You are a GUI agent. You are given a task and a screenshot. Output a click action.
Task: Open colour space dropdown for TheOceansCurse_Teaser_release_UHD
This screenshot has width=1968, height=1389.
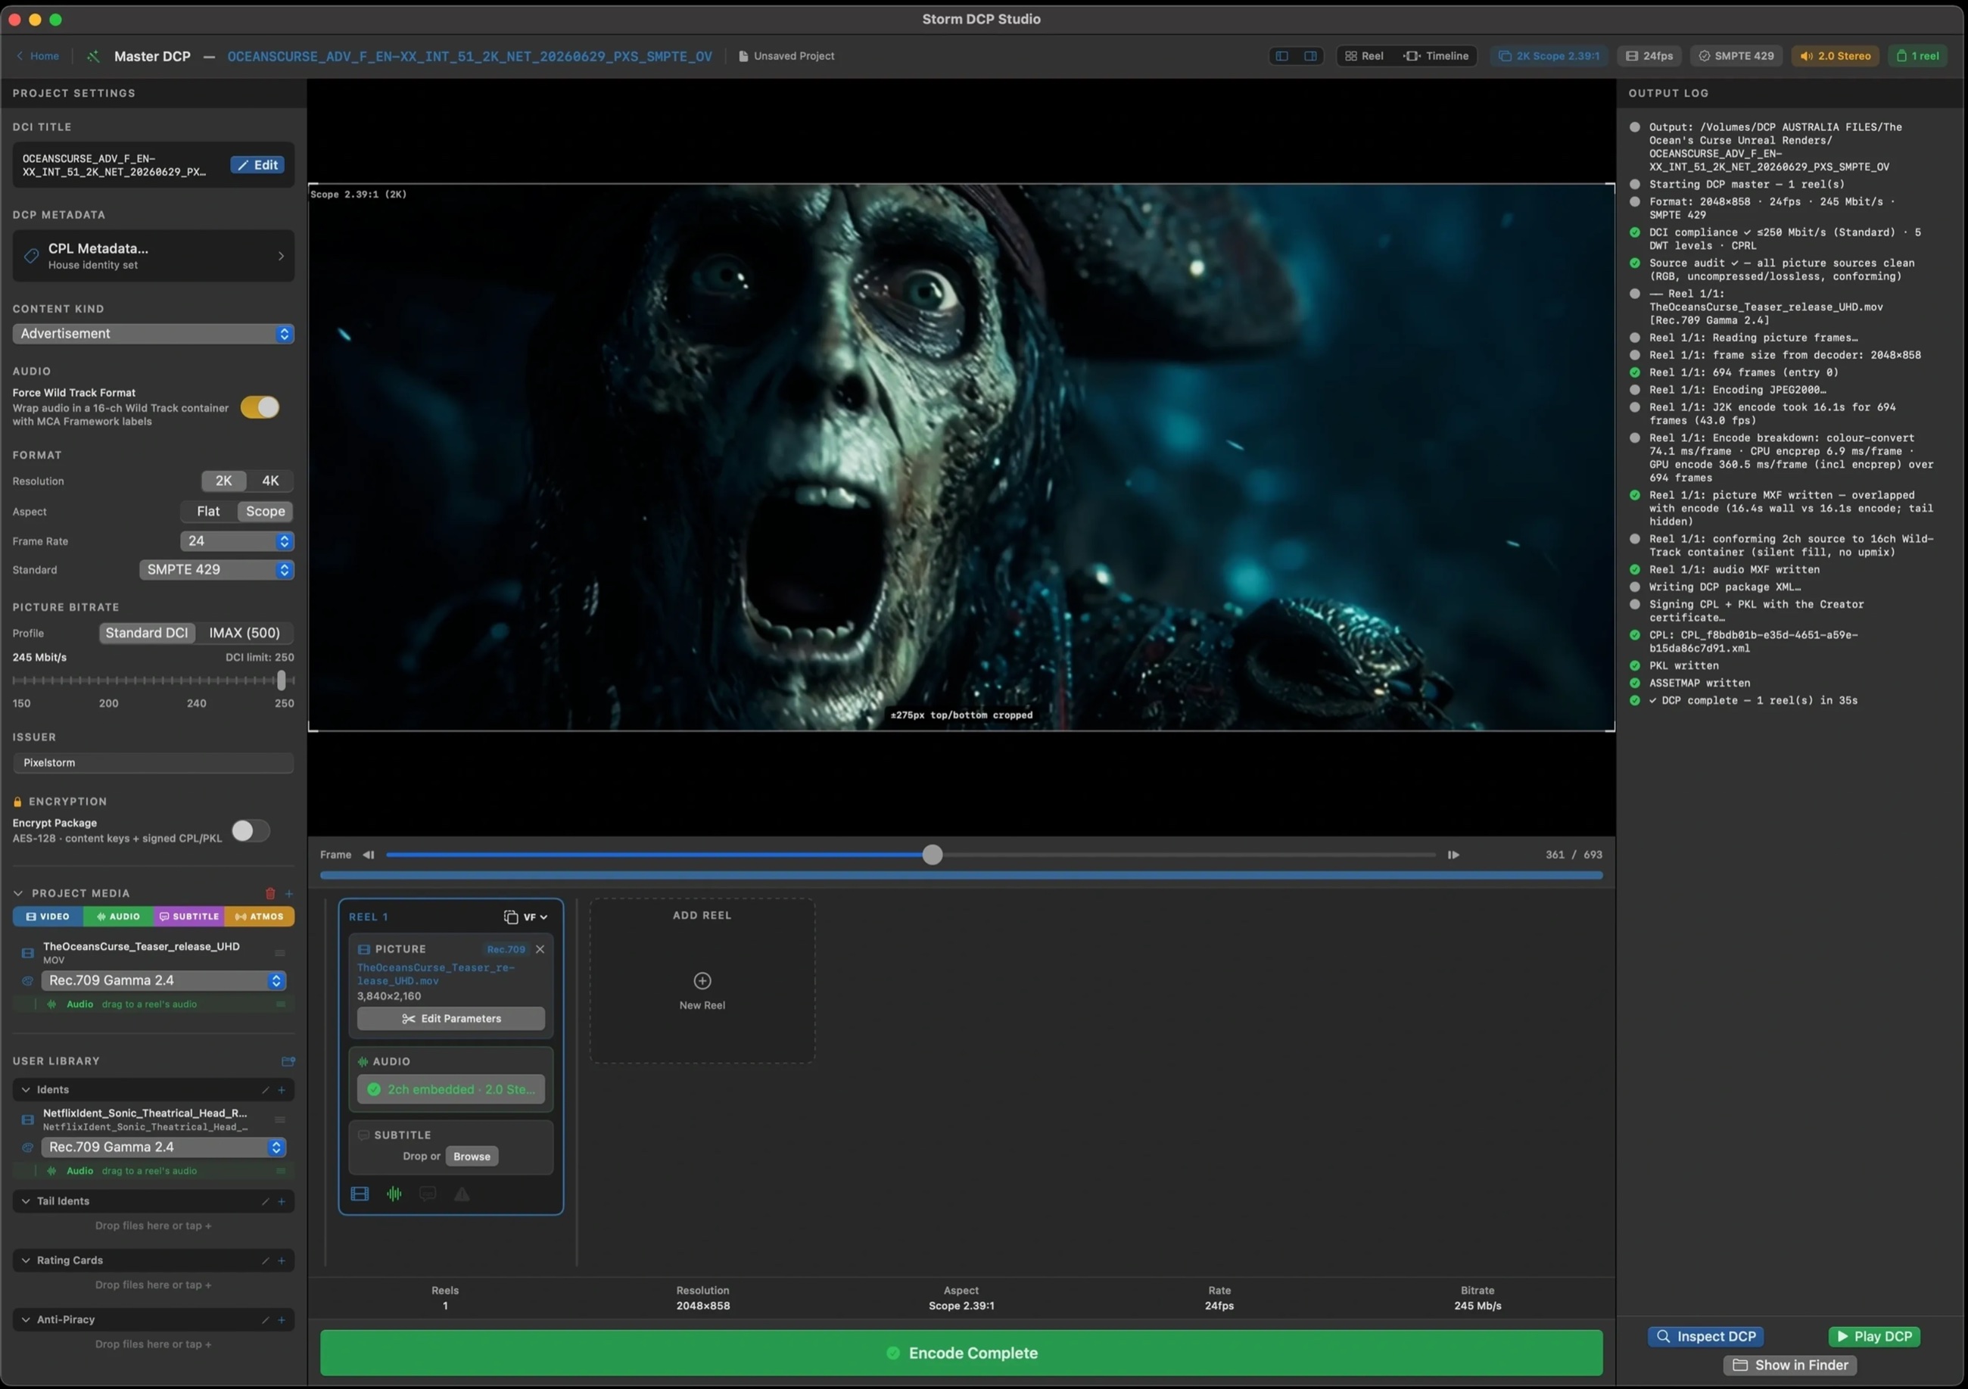click(x=163, y=981)
